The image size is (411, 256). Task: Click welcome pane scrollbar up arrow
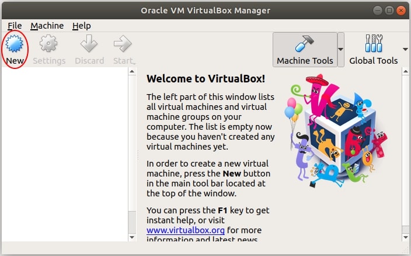coord(405,71)
